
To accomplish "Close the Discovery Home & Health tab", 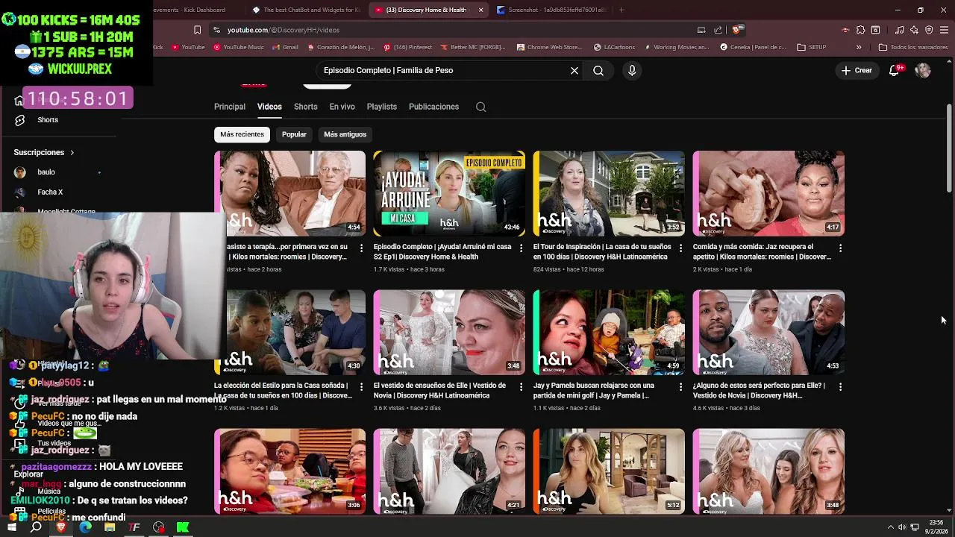I will pos(480,10).
